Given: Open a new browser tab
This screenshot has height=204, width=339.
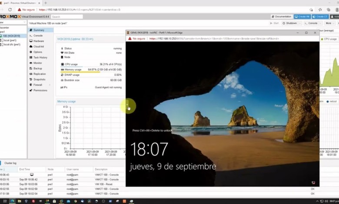Looking at the screenshot, I should click(45, 3).
